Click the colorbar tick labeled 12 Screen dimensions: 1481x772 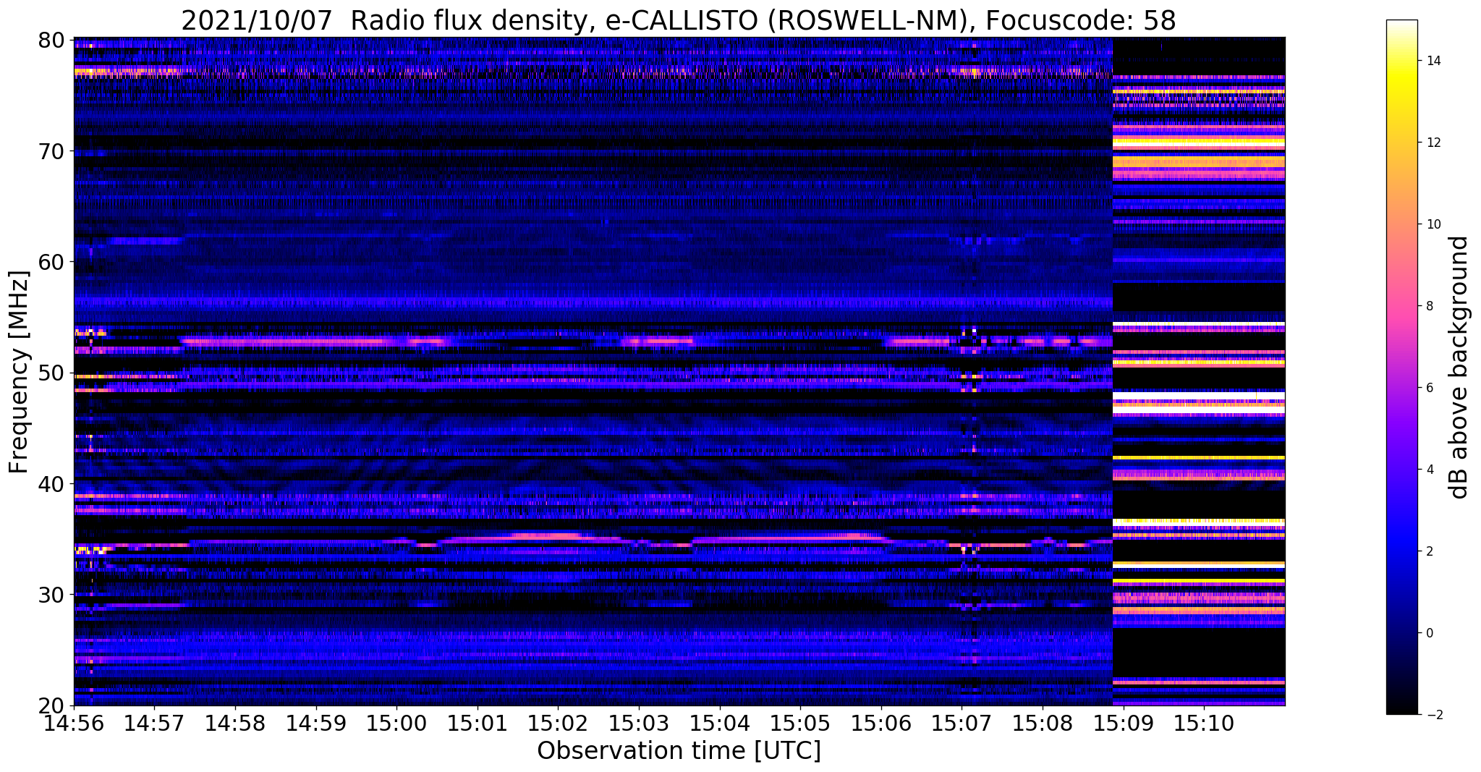[x=1433, y=143]
